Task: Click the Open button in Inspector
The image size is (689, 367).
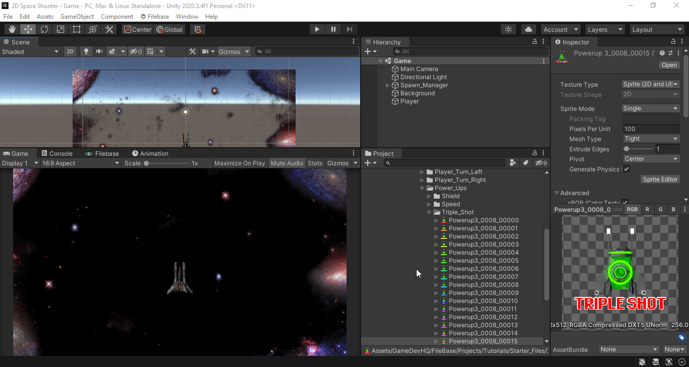Action: coord(669,65)
